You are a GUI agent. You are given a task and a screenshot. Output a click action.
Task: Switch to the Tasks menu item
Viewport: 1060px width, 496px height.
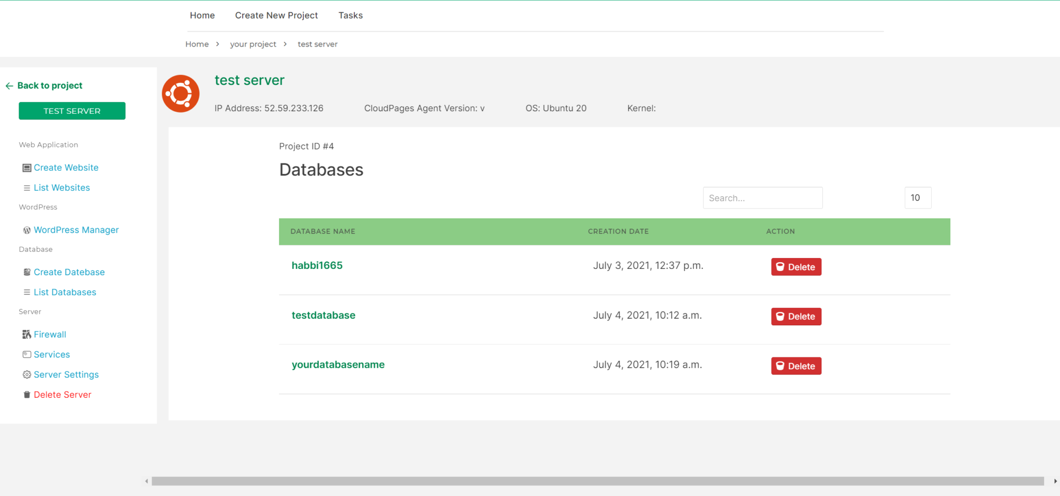pos(350,15)
